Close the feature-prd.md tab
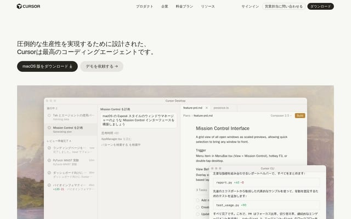Screen dimensions: 351x219 207,108
